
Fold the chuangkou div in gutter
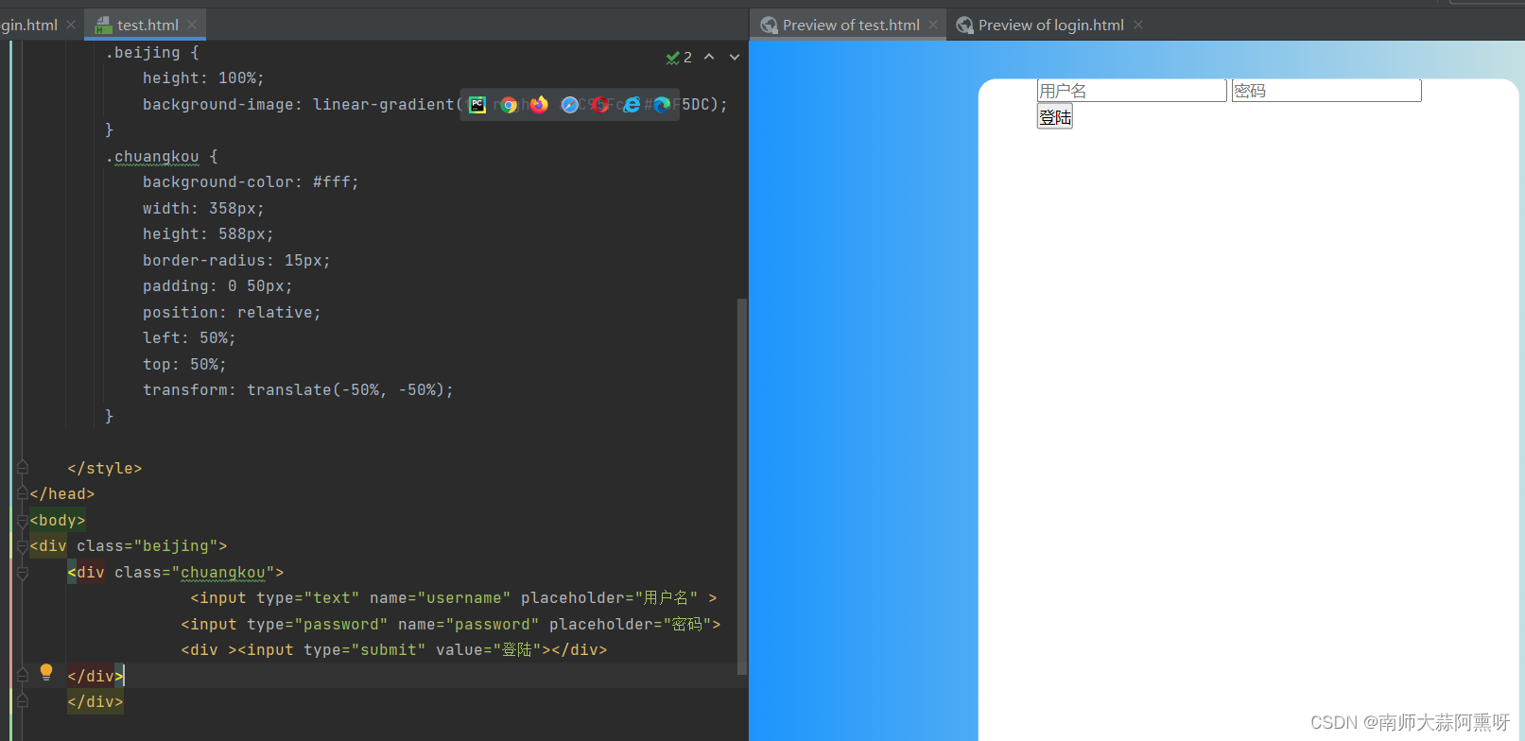click(x=23, y=572)
